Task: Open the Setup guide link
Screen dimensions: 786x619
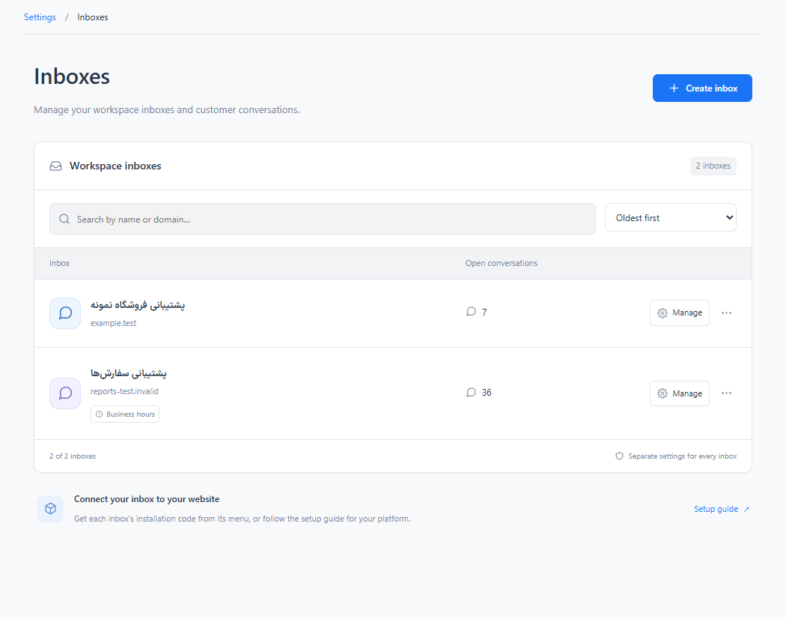Action: [722, 509]
